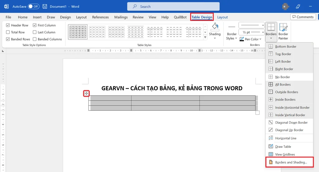Go to previous row of Table Styles
This screenshot has height=172, width=319.
(205, 27)
